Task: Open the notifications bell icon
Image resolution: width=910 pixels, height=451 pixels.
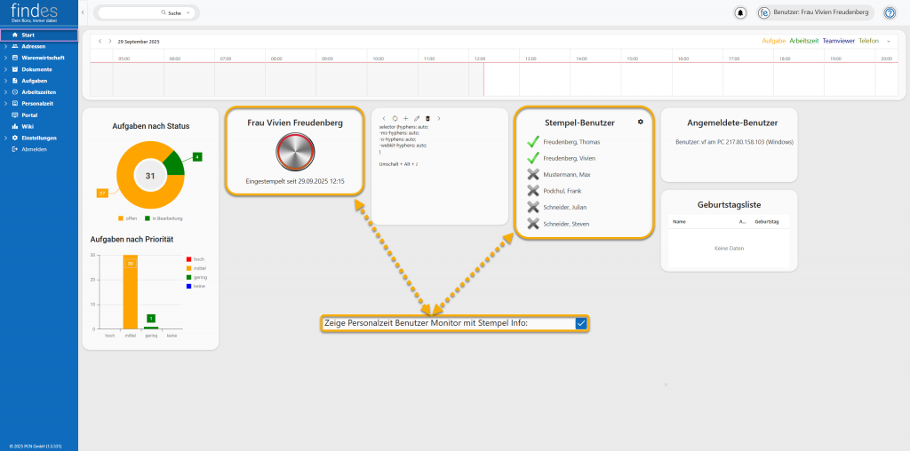Action: (x=740, y=12)
